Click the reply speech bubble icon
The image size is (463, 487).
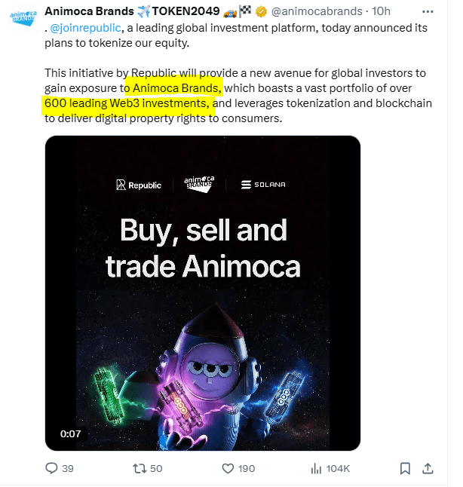[52, 469]
